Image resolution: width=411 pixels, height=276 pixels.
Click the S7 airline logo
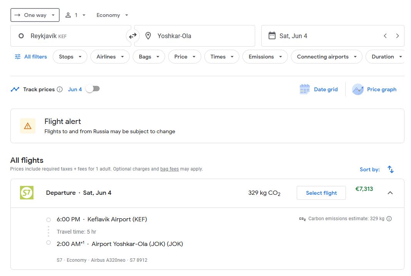[27, 192]
